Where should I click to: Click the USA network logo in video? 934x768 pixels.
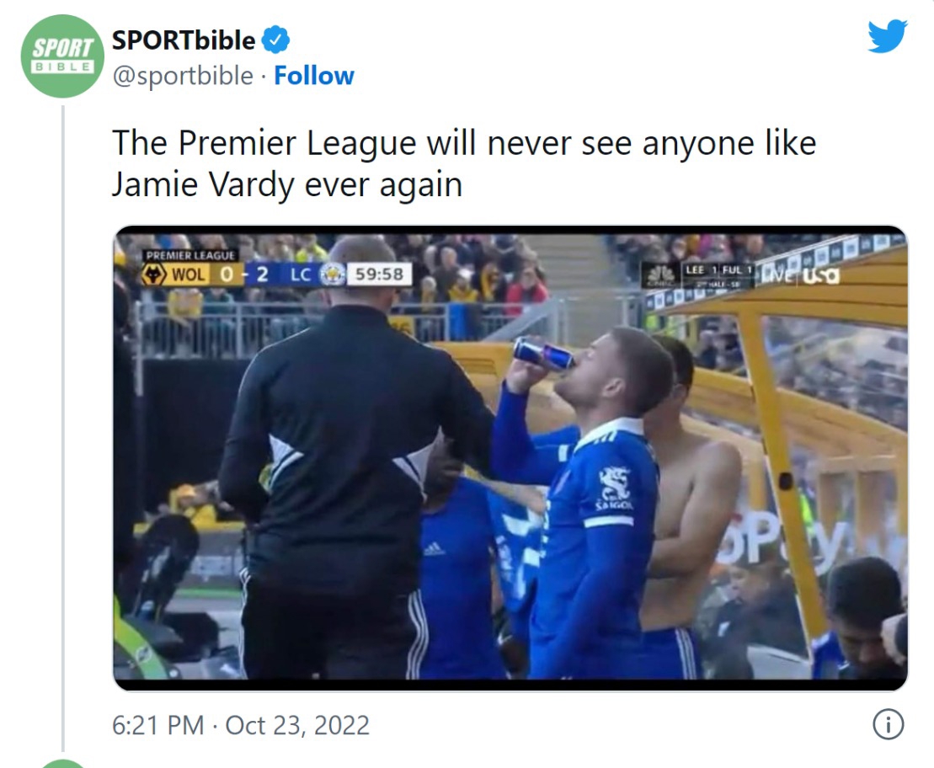[x=820, y=275]
